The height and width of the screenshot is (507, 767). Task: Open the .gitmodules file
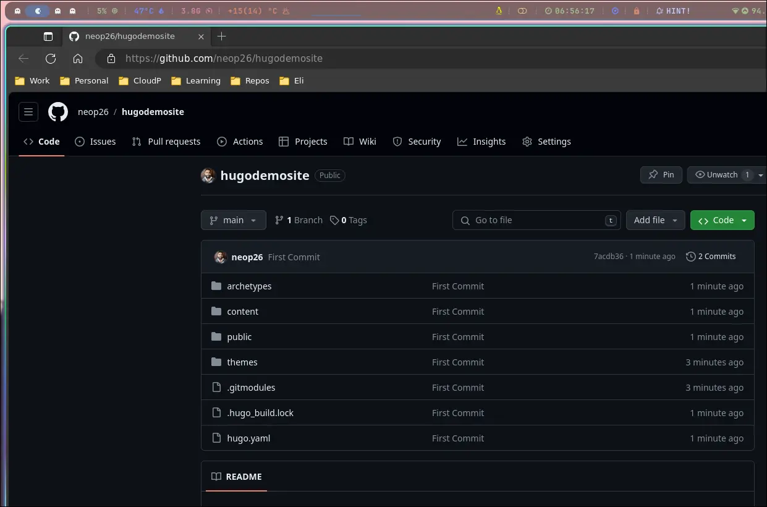pyautogui.click(x=251, y=388)
